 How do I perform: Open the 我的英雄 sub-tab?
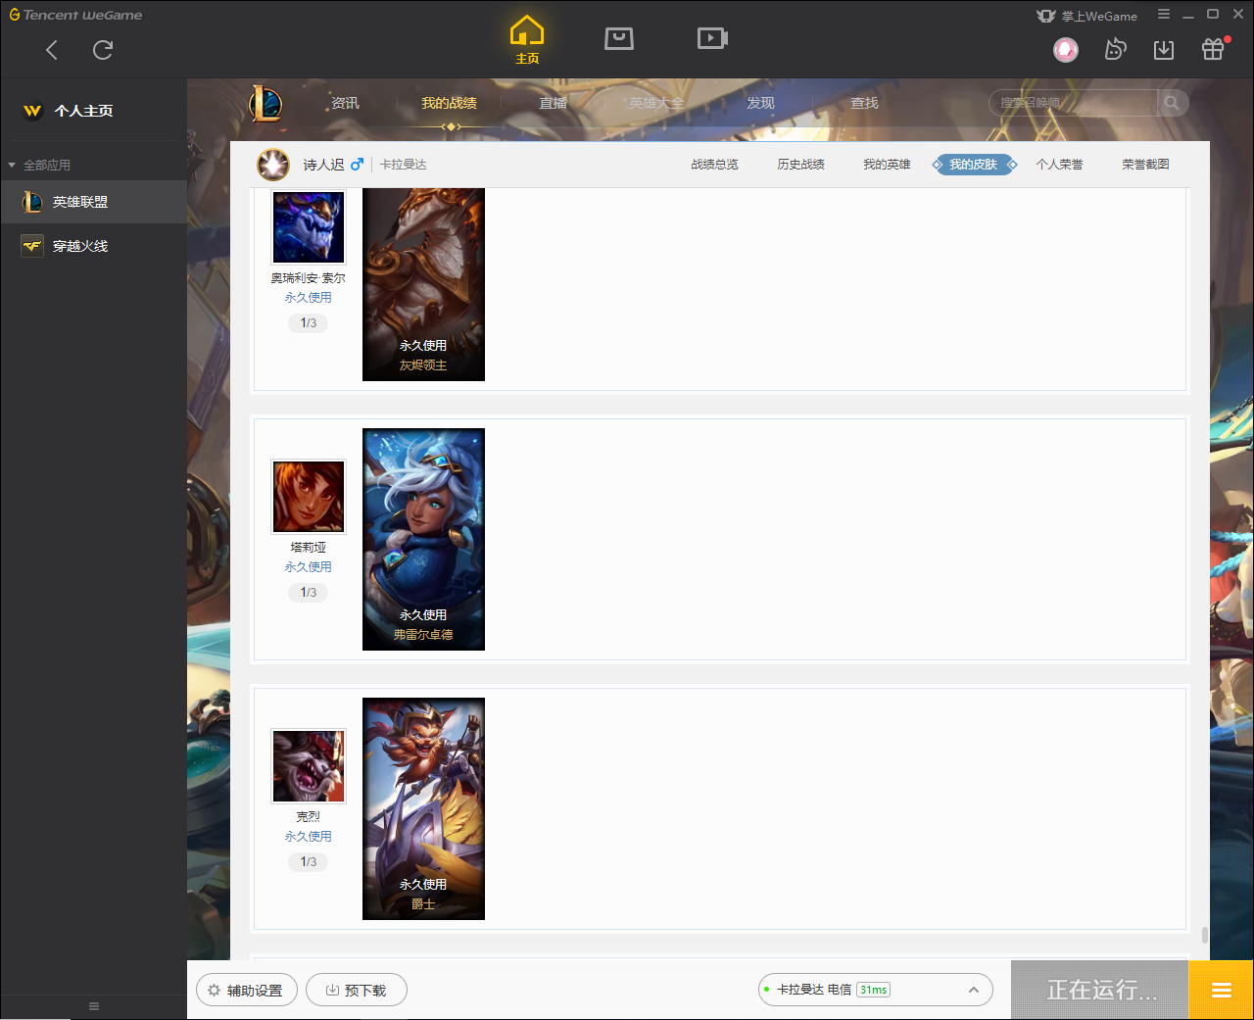point(887,165)
